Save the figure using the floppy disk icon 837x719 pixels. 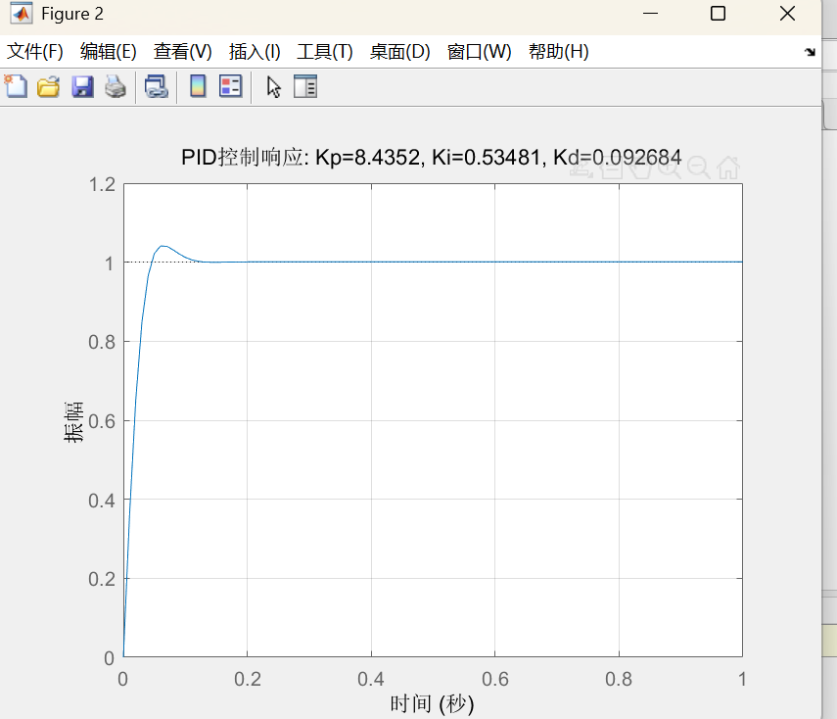[x=82, y=86]
